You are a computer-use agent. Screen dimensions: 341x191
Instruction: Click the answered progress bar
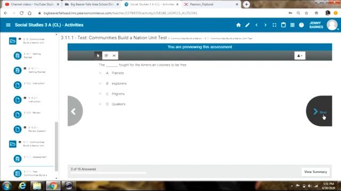pos(109,173)
